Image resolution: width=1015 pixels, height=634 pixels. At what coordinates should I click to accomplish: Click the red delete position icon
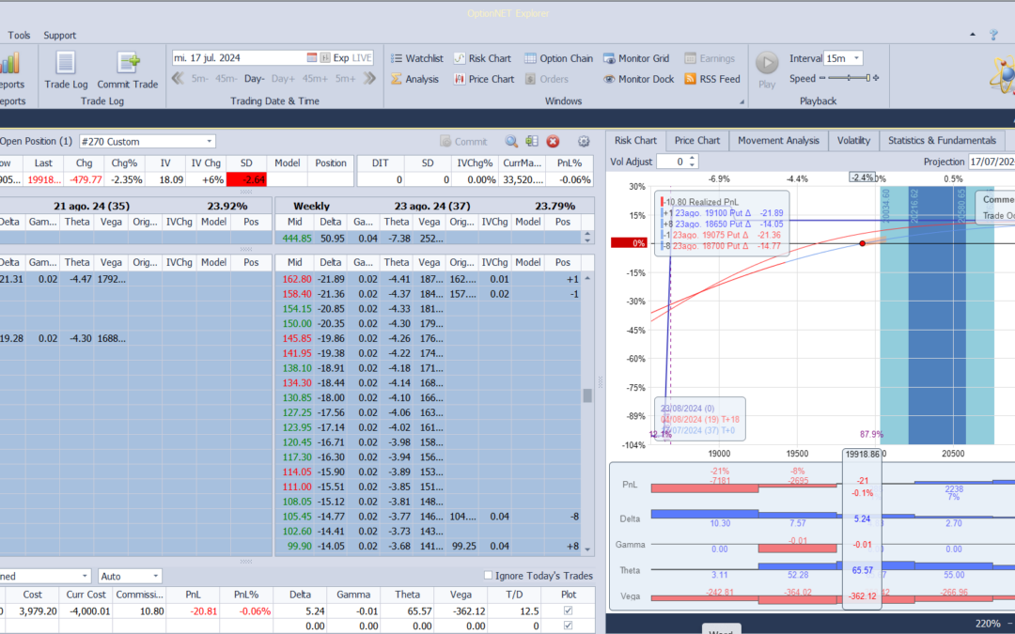(x=553, y=141)
